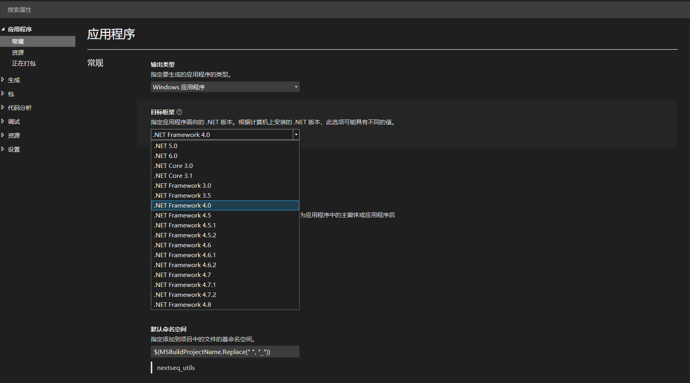Pick .NET Framework 4.7.2
This screenshot has width=690, height=383.
pyautogui.click(x=225, y=295)
